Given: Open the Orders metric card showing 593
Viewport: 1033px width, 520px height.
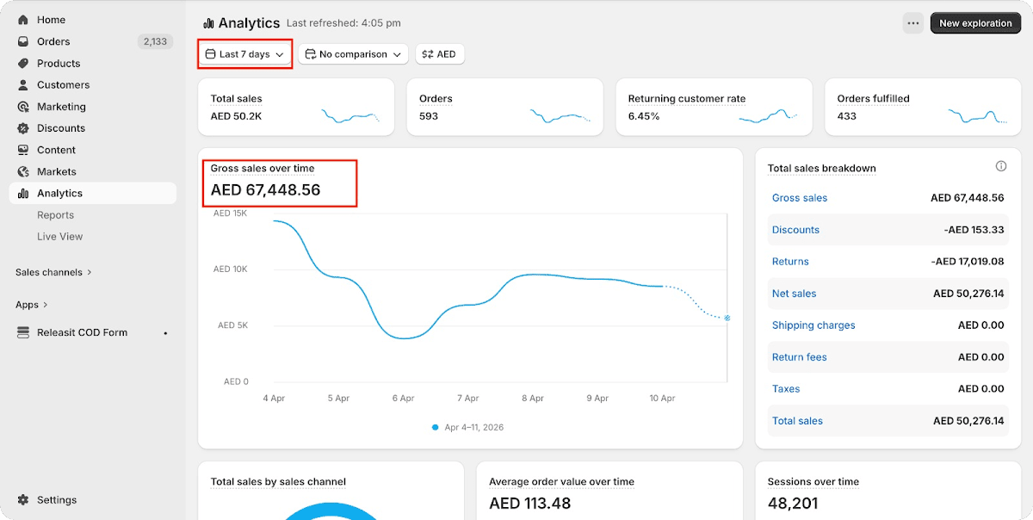Looking at the screenshot, I should point(505,108).
